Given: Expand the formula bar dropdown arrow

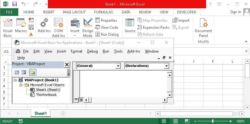Looking at the screenshot, I should 246,51.
